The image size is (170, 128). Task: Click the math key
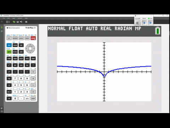point(9,58)
